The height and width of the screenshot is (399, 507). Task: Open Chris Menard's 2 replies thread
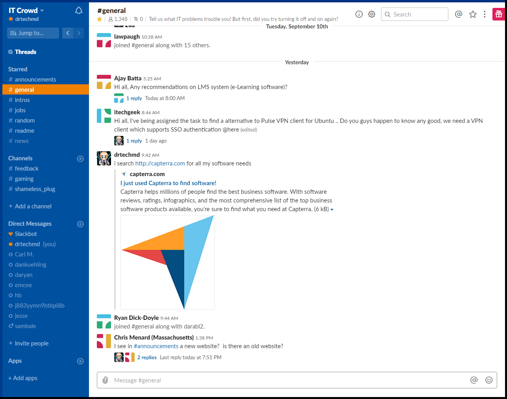pos(147,358)
